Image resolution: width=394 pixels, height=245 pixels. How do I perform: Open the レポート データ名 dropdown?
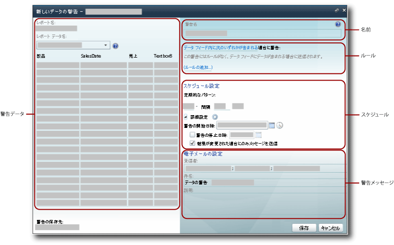[73, 45]
